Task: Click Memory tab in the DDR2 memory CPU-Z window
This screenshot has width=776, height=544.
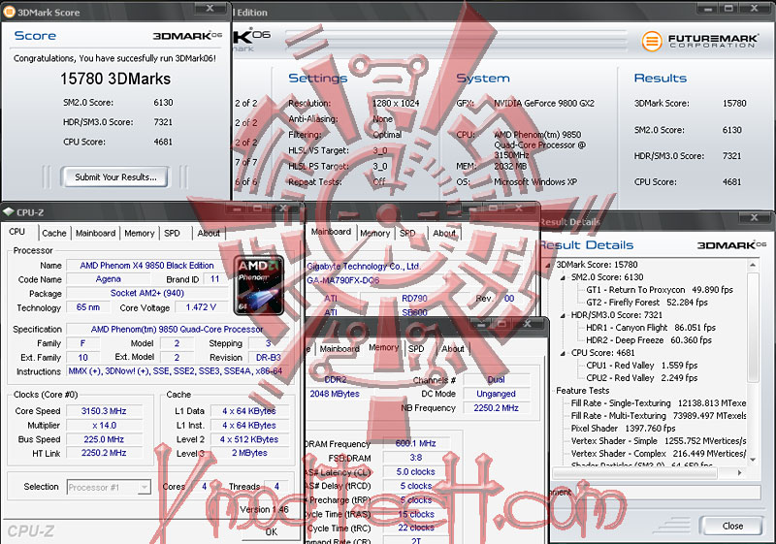Action: pyautogui.click(x=383, y=347)
